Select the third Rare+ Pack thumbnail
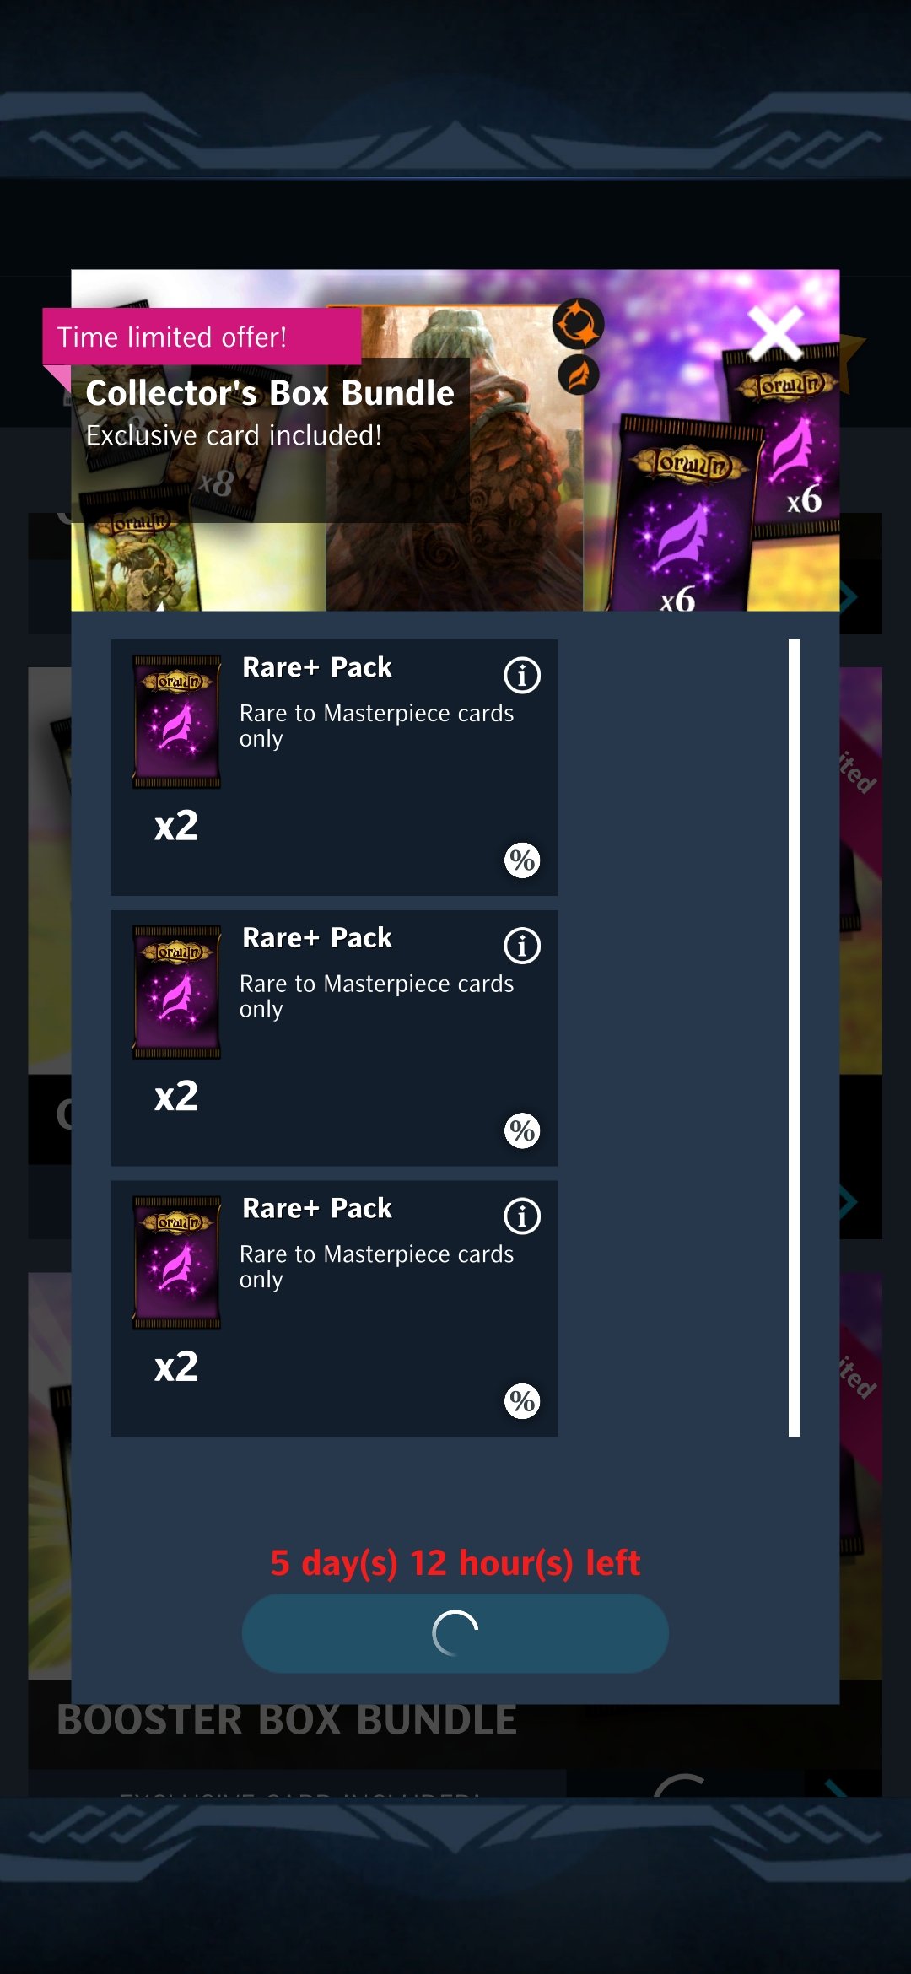This screenshot has height=1974, width=911. 176,1263
